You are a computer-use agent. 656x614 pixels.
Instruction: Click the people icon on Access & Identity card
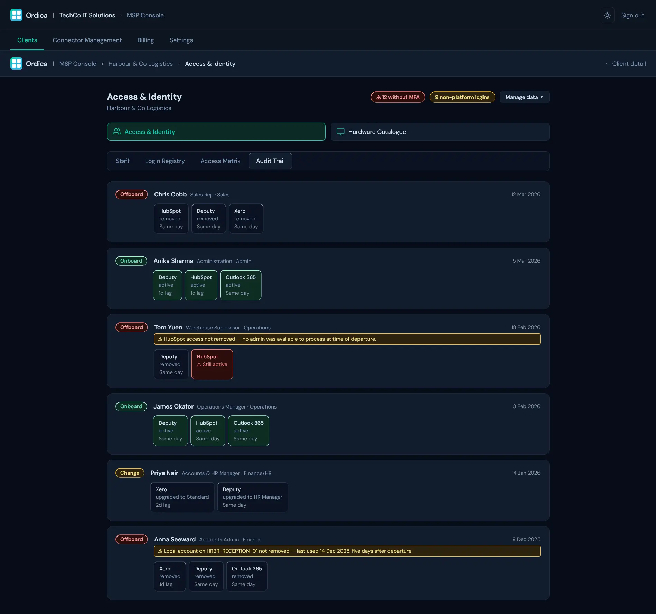click(117, 132)
